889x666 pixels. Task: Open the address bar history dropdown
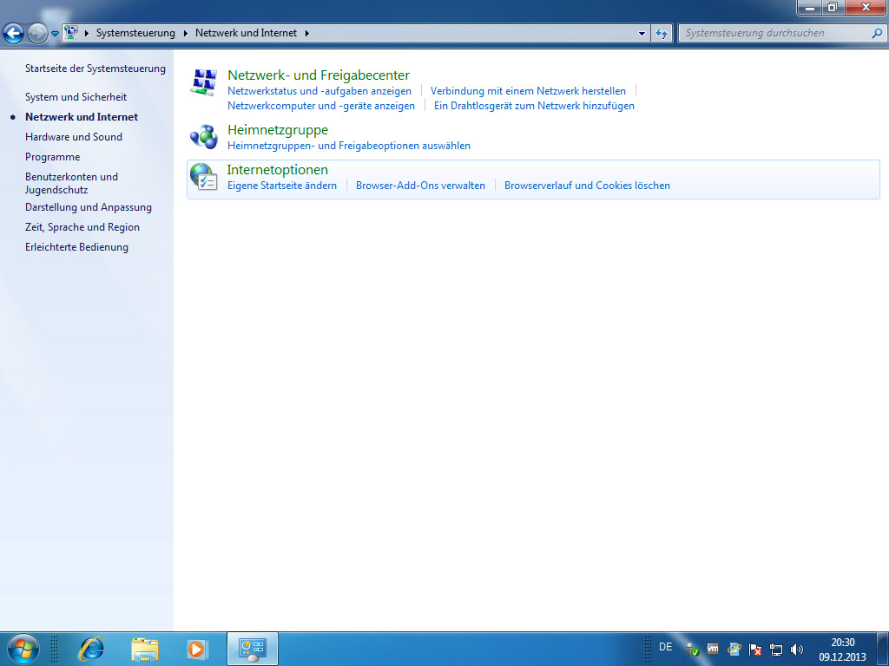click(642, 34)
